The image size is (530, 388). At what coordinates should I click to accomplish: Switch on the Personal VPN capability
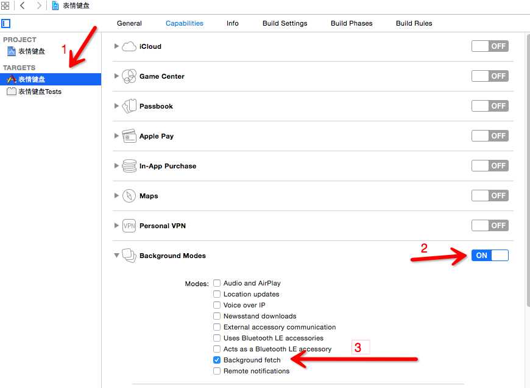tap(490, 226)
